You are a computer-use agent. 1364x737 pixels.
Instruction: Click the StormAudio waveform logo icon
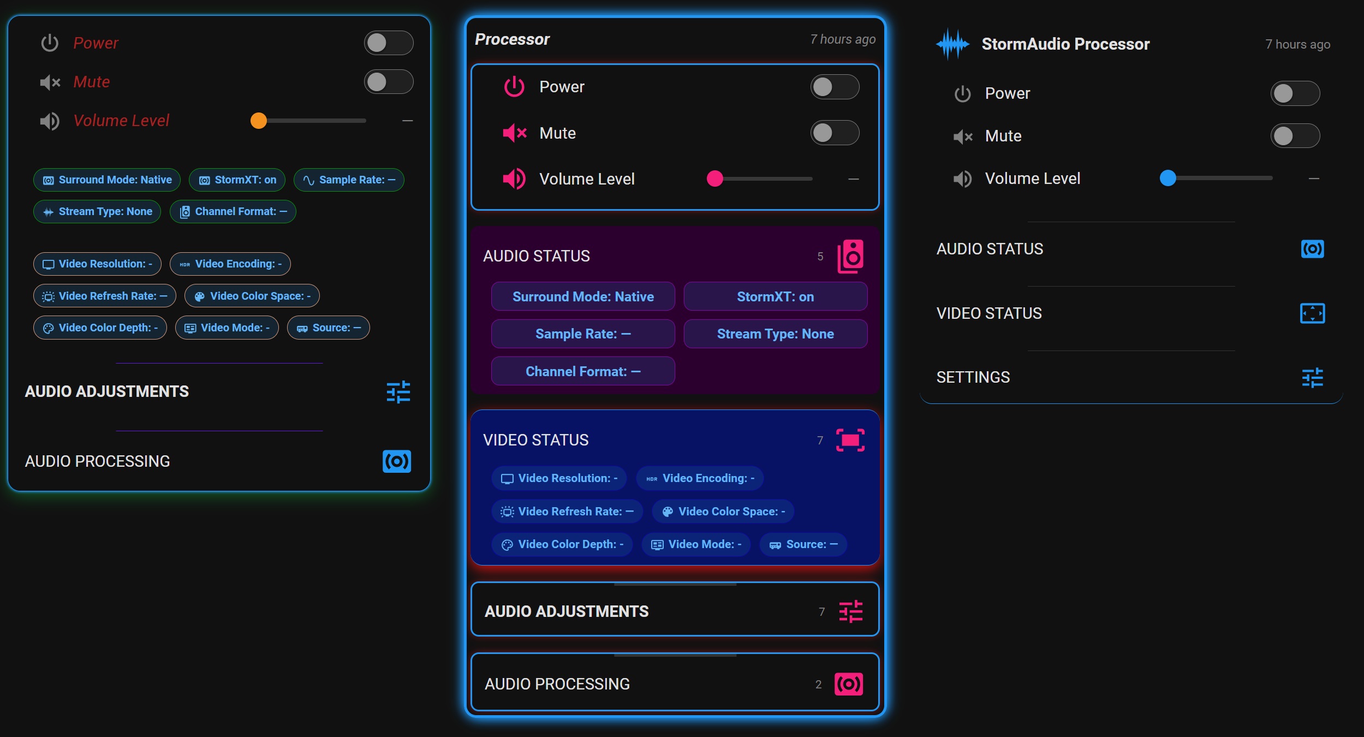952,44
